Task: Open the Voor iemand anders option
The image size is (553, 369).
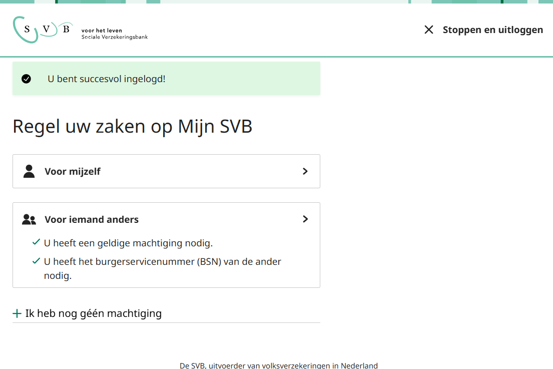Action: pyautogui.click(x=166, y=245)
